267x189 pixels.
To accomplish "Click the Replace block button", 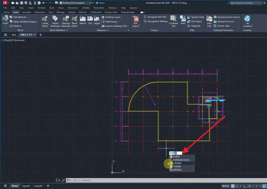I will [15, 26].
